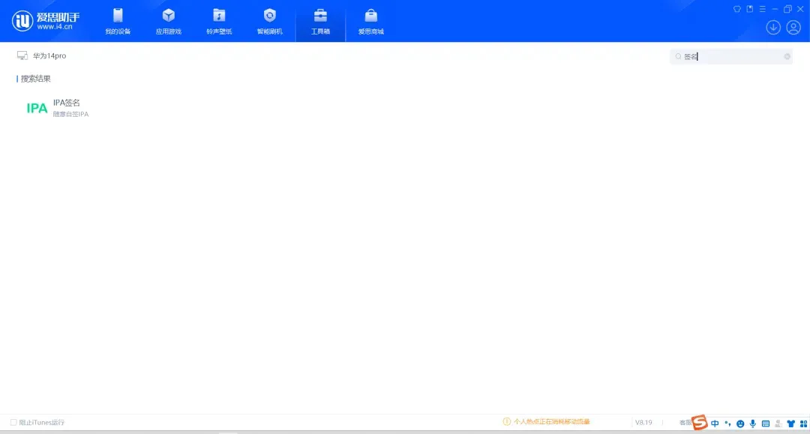Click the 爱思助手 i4 logo
This screenshot has height=434, width=810.
click(x=45, y=21)
